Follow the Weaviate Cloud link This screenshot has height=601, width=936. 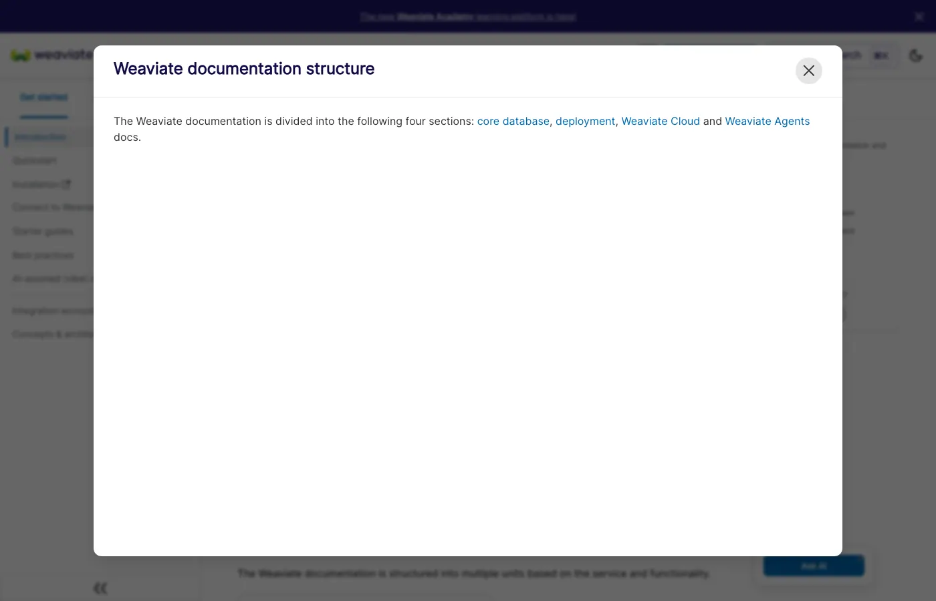661,121
